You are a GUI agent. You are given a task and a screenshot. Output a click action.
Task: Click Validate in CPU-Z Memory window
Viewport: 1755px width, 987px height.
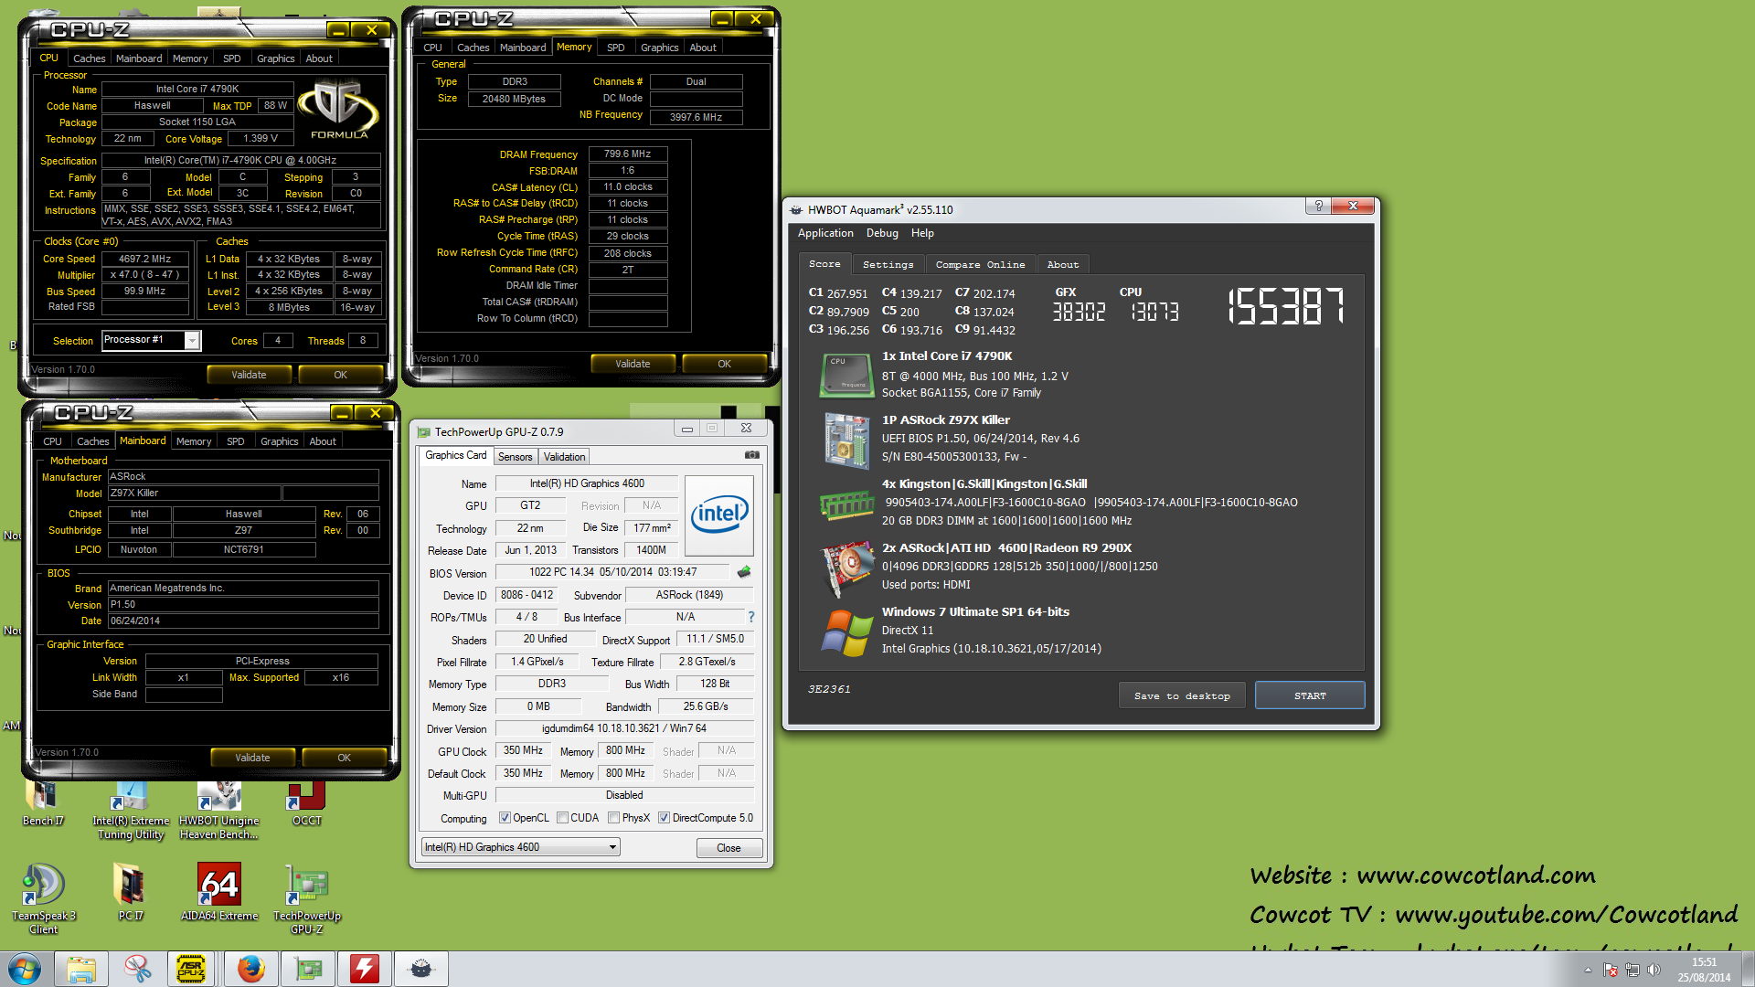[633, 364]
